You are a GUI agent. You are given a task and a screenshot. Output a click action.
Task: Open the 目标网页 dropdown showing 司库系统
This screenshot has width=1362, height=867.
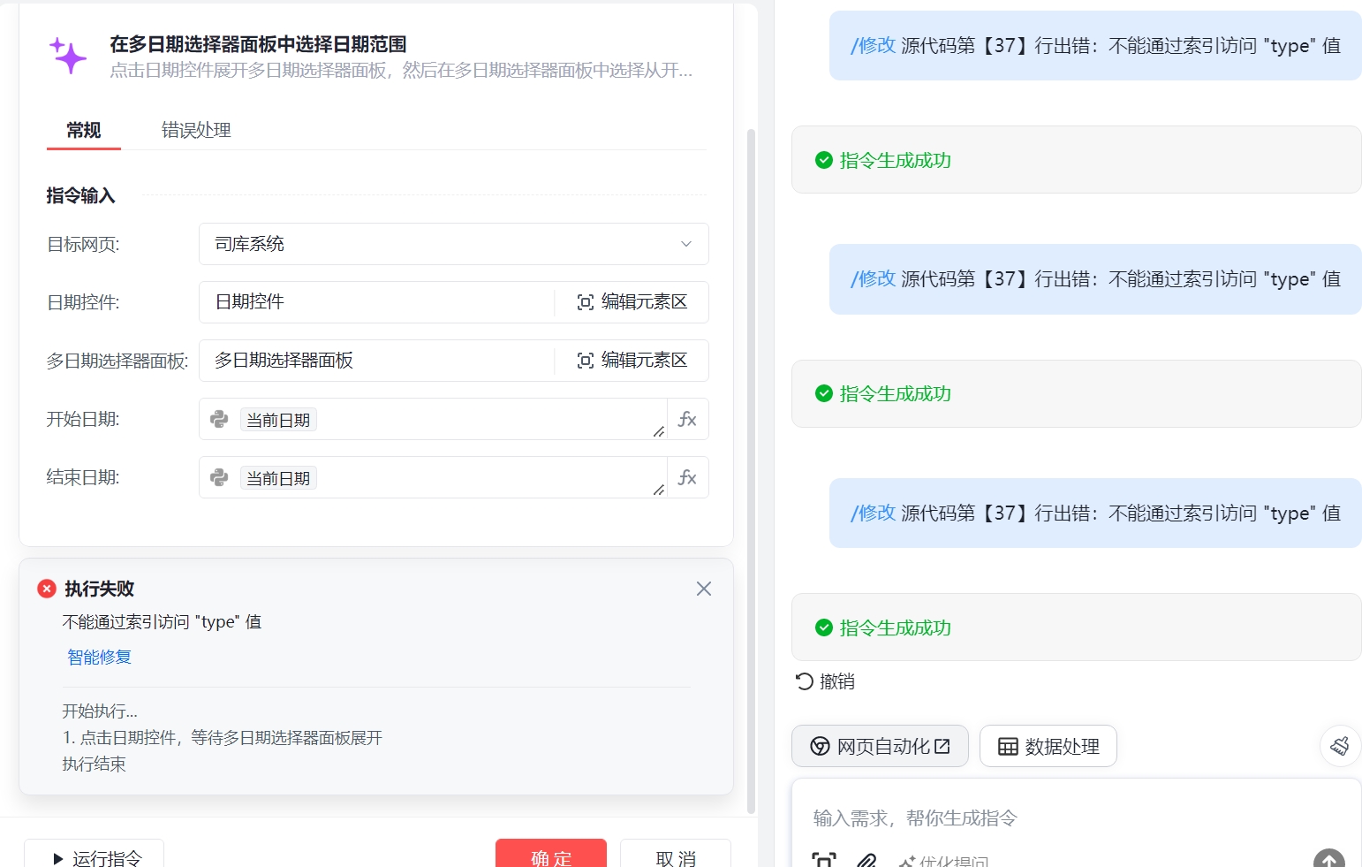tap(454, 244)
